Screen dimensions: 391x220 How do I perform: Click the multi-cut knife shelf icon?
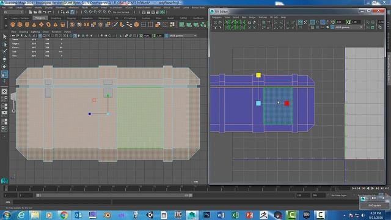pyautogui.click(x=115, y=24)
